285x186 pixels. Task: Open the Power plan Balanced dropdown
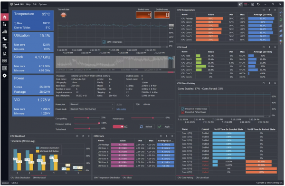[92, 104]
